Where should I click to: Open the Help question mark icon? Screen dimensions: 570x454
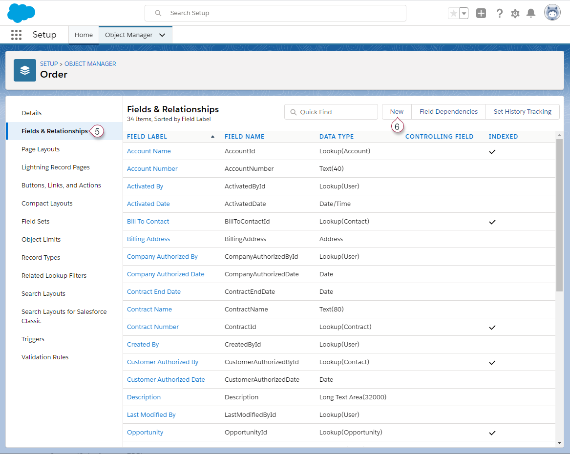(500, 14)
